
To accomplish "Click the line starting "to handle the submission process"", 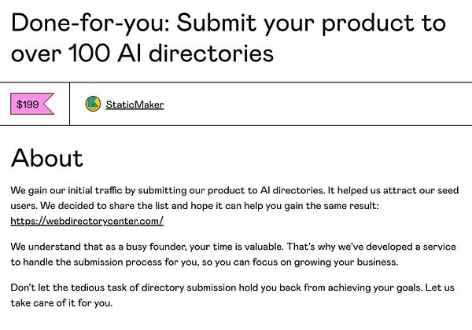I will tap(205, 262).
